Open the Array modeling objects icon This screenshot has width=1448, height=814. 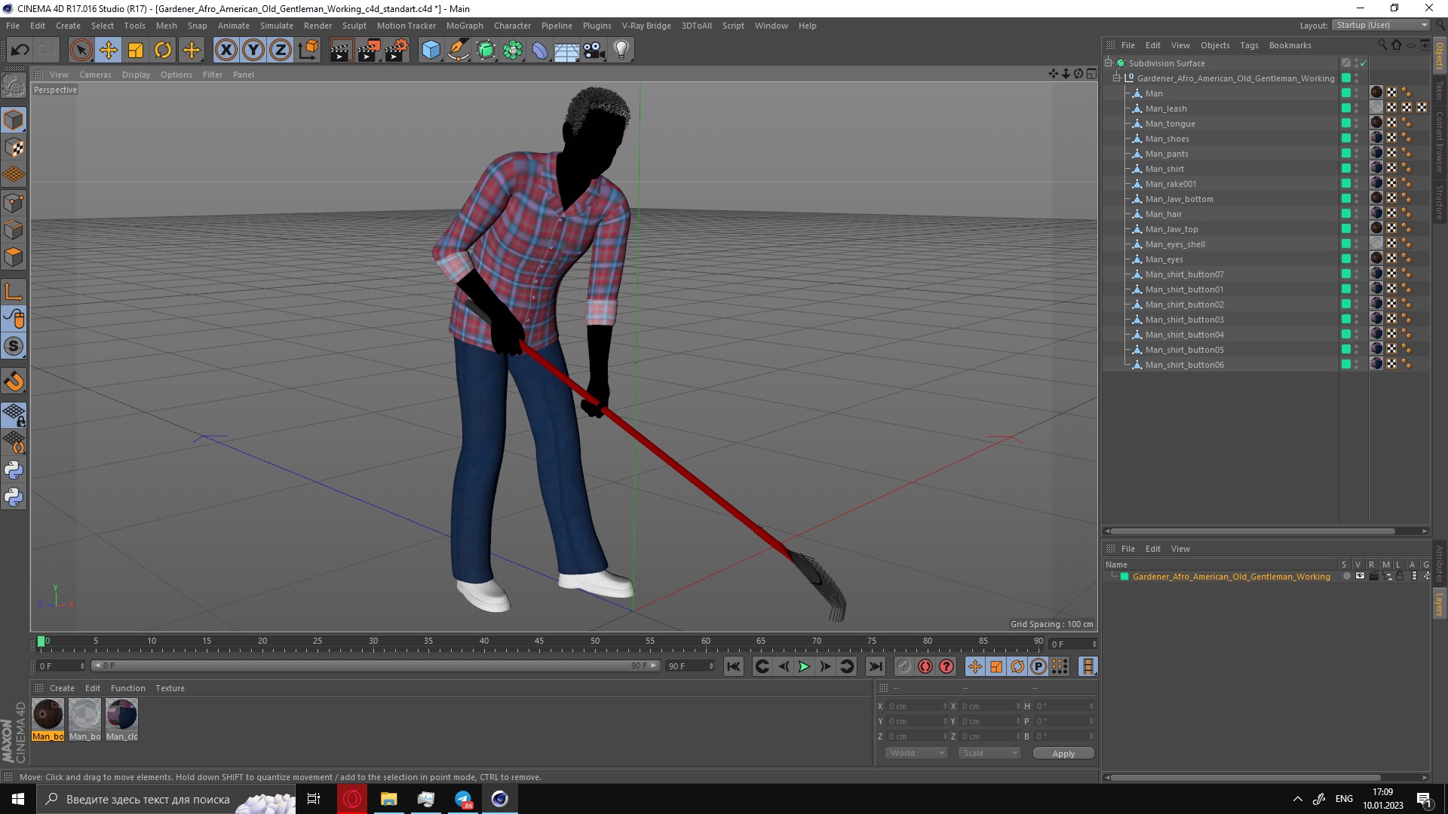(x=513, y=50)
